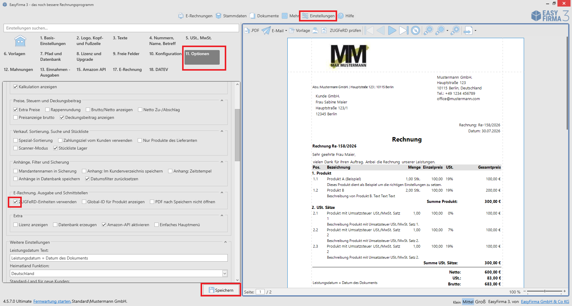Collapse Anhänge, Filter und Sicherung group
The height and width of the screenshot is (306, 572).
[222, 162]
